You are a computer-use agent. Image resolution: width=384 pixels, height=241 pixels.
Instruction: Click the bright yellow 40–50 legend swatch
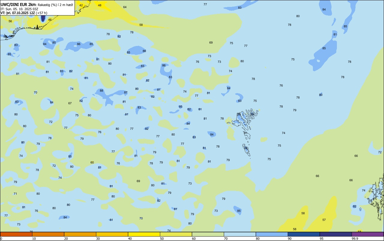(144, 234)
